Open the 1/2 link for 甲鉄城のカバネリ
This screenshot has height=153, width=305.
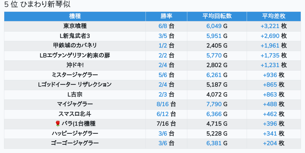(x=163, y=45)
